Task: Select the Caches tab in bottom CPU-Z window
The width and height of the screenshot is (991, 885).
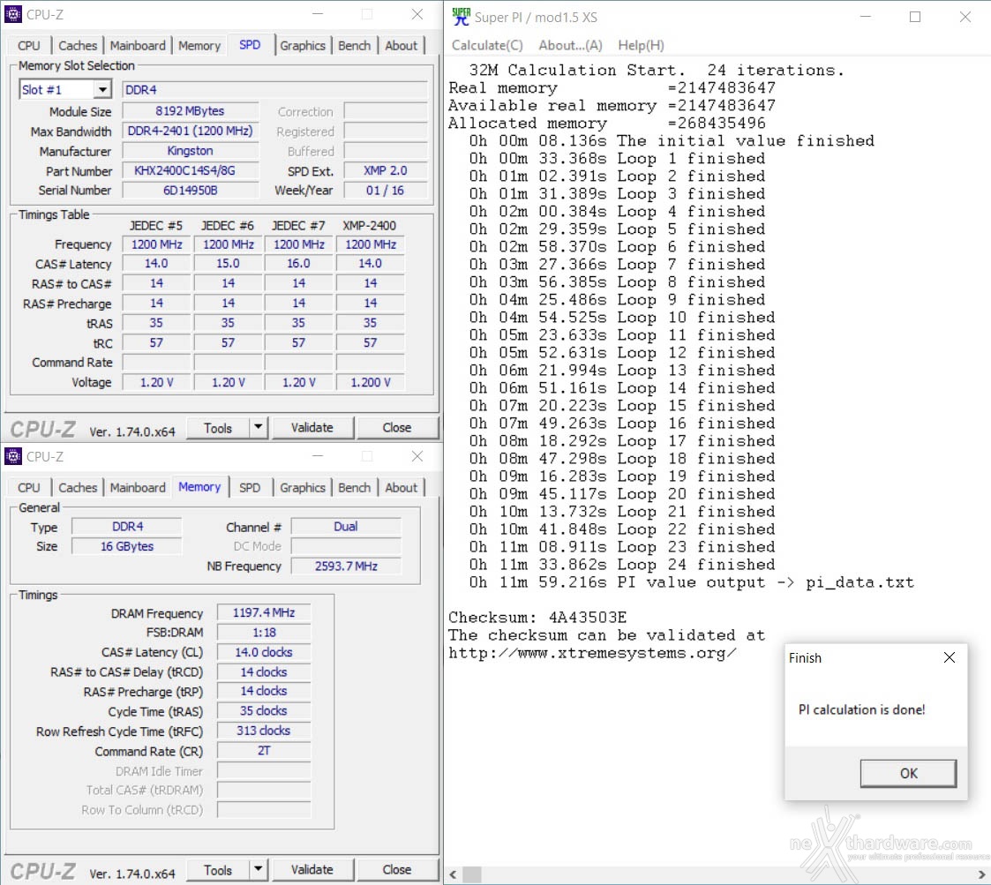Action: pos(78,487)
